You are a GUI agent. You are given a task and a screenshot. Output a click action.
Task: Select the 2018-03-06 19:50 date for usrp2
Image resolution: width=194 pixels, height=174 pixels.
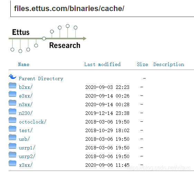click(107, 156)
